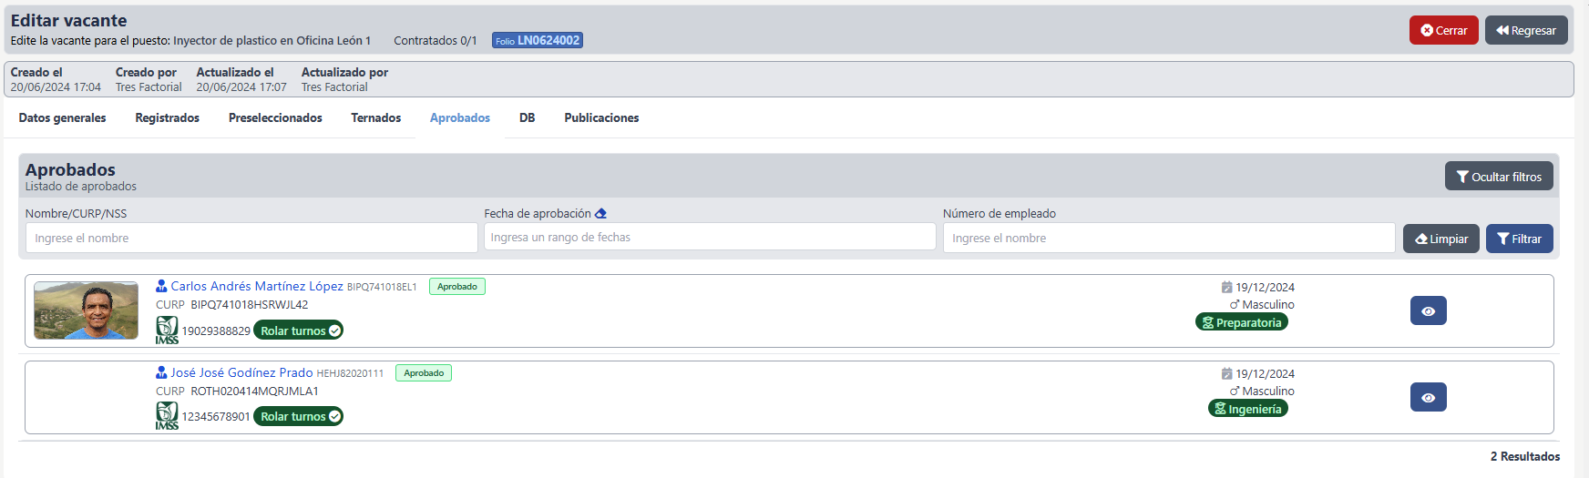The width and height of the screenshot is (1589, 478).
Task: Click Rolar turnos badge for Carlos Andrés
Action: [x=298, y=331]
